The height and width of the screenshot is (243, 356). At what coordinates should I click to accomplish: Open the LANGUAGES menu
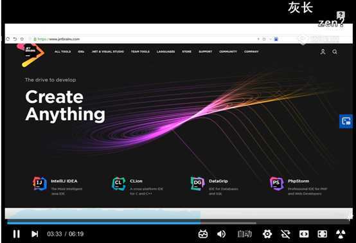coord(166,51)
